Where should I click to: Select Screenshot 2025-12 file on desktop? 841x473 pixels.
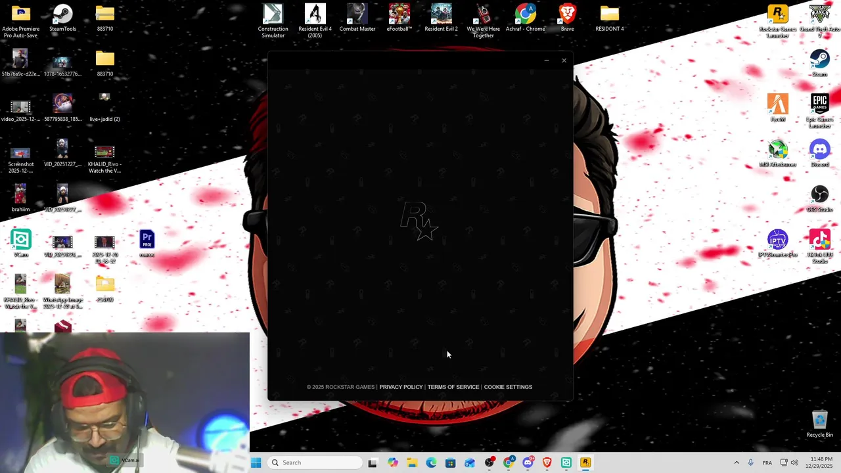tap(20, 160)
